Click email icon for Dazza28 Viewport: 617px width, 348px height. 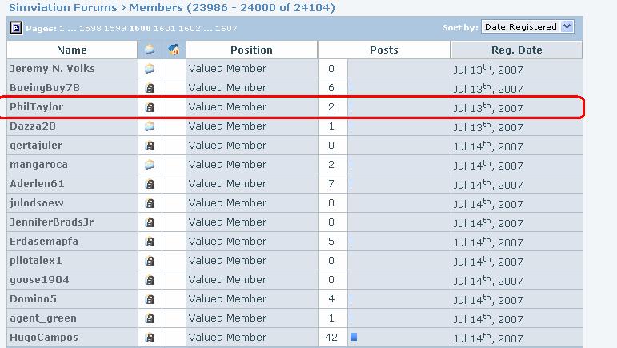[x=150, y=126]
